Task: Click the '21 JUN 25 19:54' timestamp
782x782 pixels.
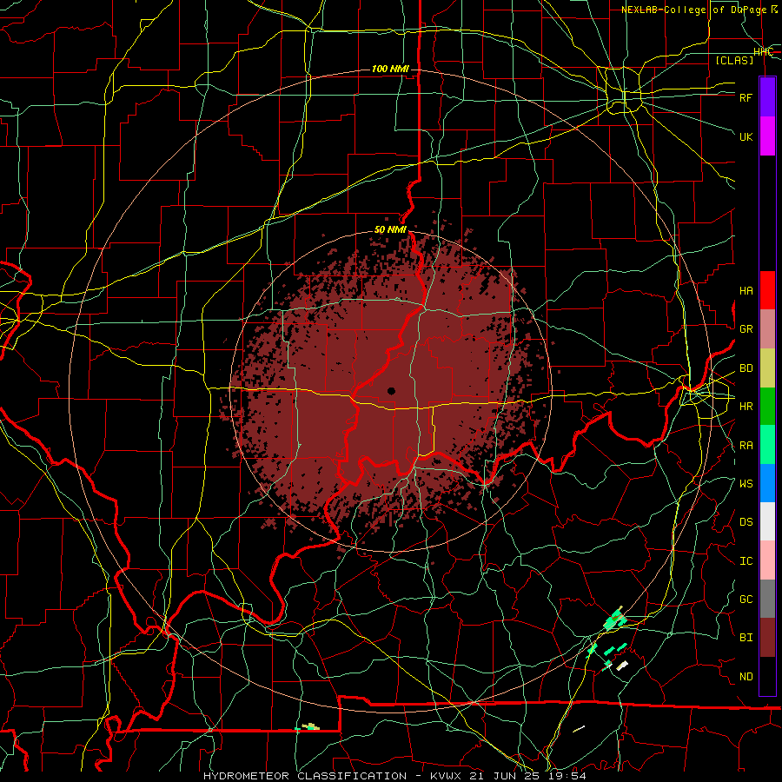Action: click(529, 776)
